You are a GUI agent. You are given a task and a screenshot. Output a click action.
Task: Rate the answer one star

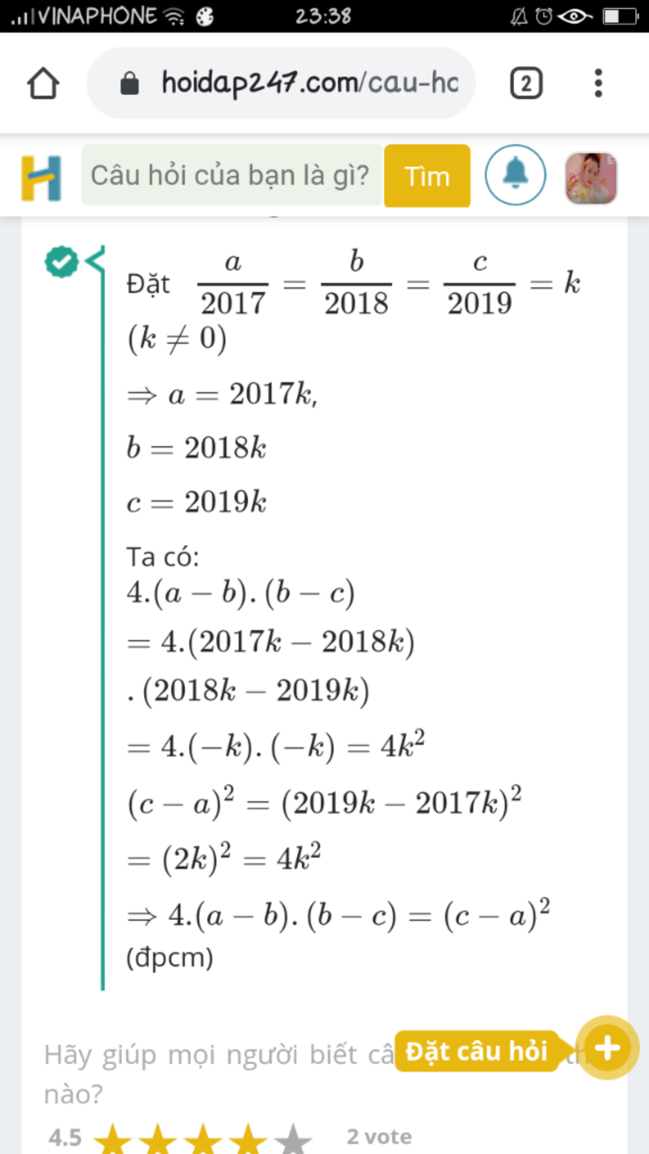(x=113, y=1139)
